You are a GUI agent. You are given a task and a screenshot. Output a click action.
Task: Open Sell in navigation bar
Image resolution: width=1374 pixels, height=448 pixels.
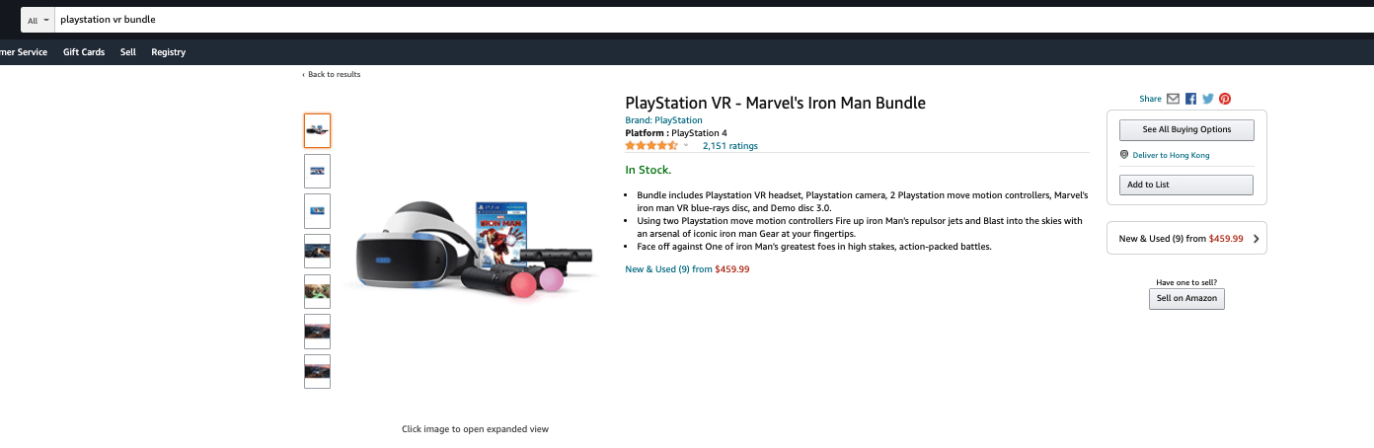pos(128,52)
